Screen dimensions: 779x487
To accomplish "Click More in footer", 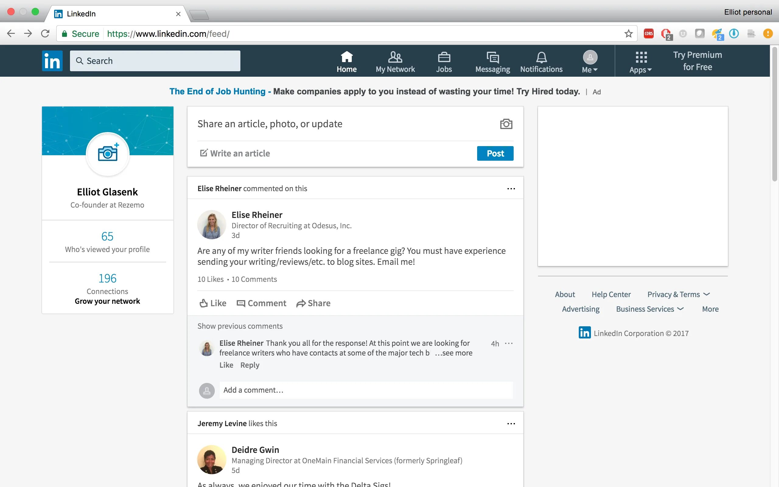I will (710, 309).
